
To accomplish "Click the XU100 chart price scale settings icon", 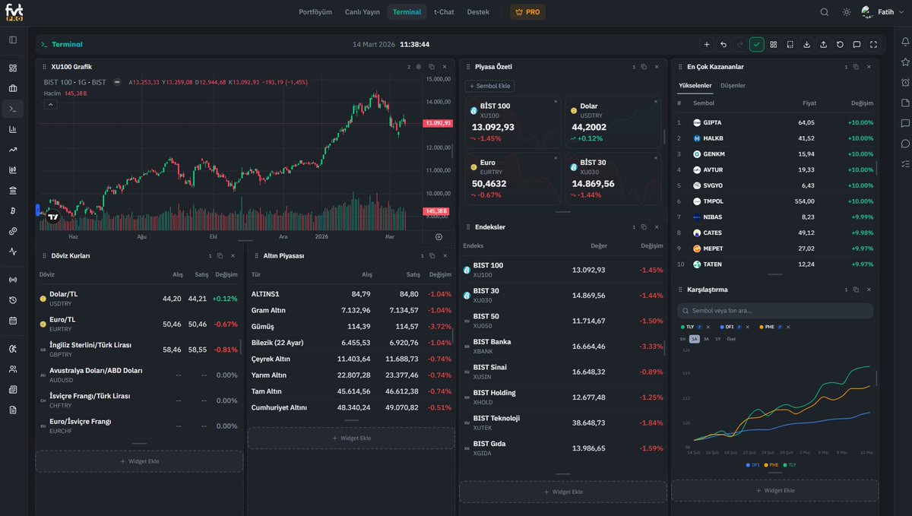I will click(439, 237).
